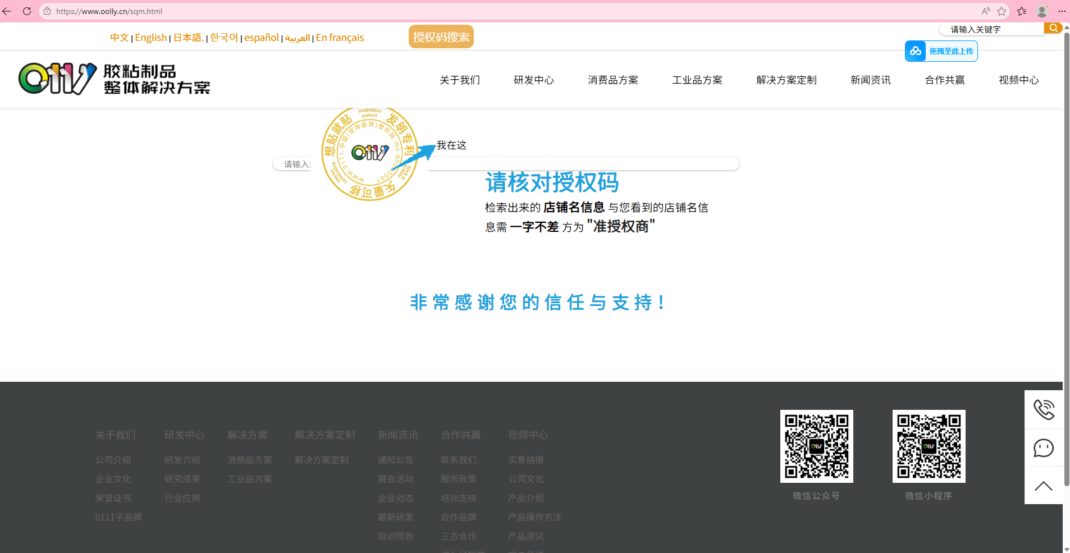Click the authorization code input field
Screen dimensions: 1070x553
506,164
